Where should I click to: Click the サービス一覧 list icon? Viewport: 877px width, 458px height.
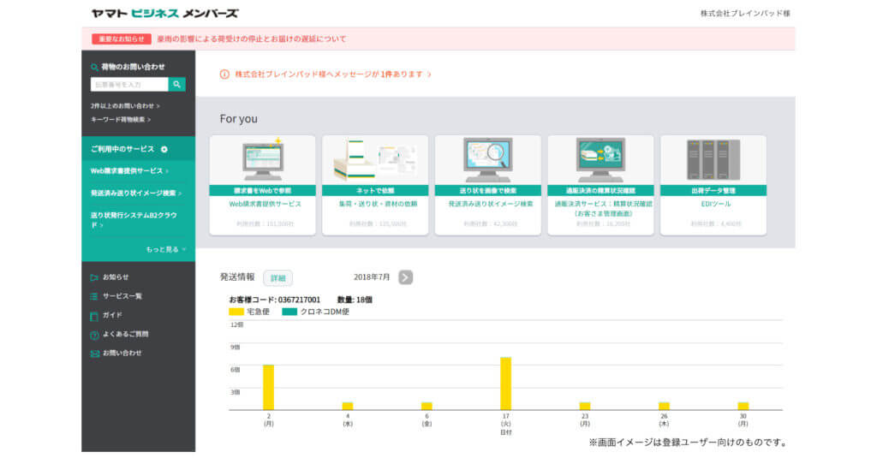[x=94, y=296]
